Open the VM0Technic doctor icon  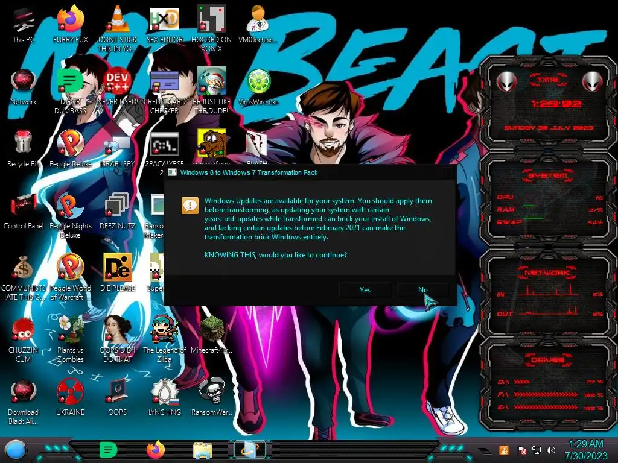click(258, 24)
